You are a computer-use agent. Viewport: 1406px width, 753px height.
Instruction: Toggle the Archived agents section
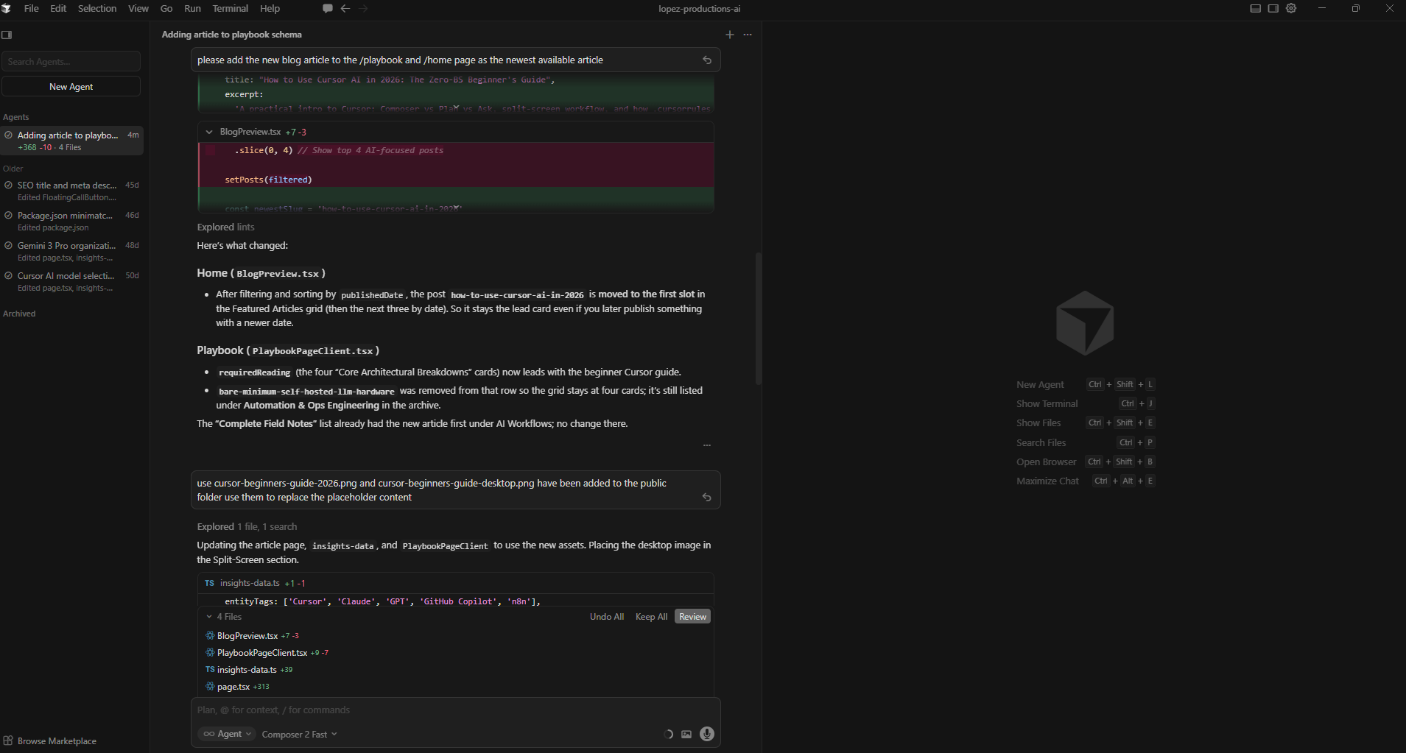click(x=19, y=314)
